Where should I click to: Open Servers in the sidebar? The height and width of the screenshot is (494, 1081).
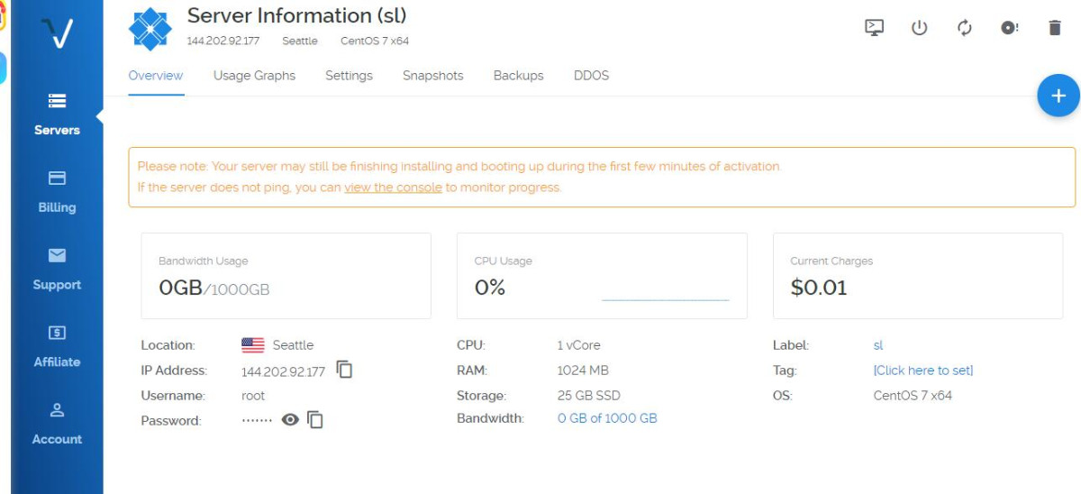[57, 114]
